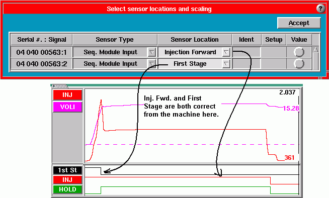Select the Setup column header
This screenshot has width=329, height=198.
pyautogui.click(x=274, y=40)
